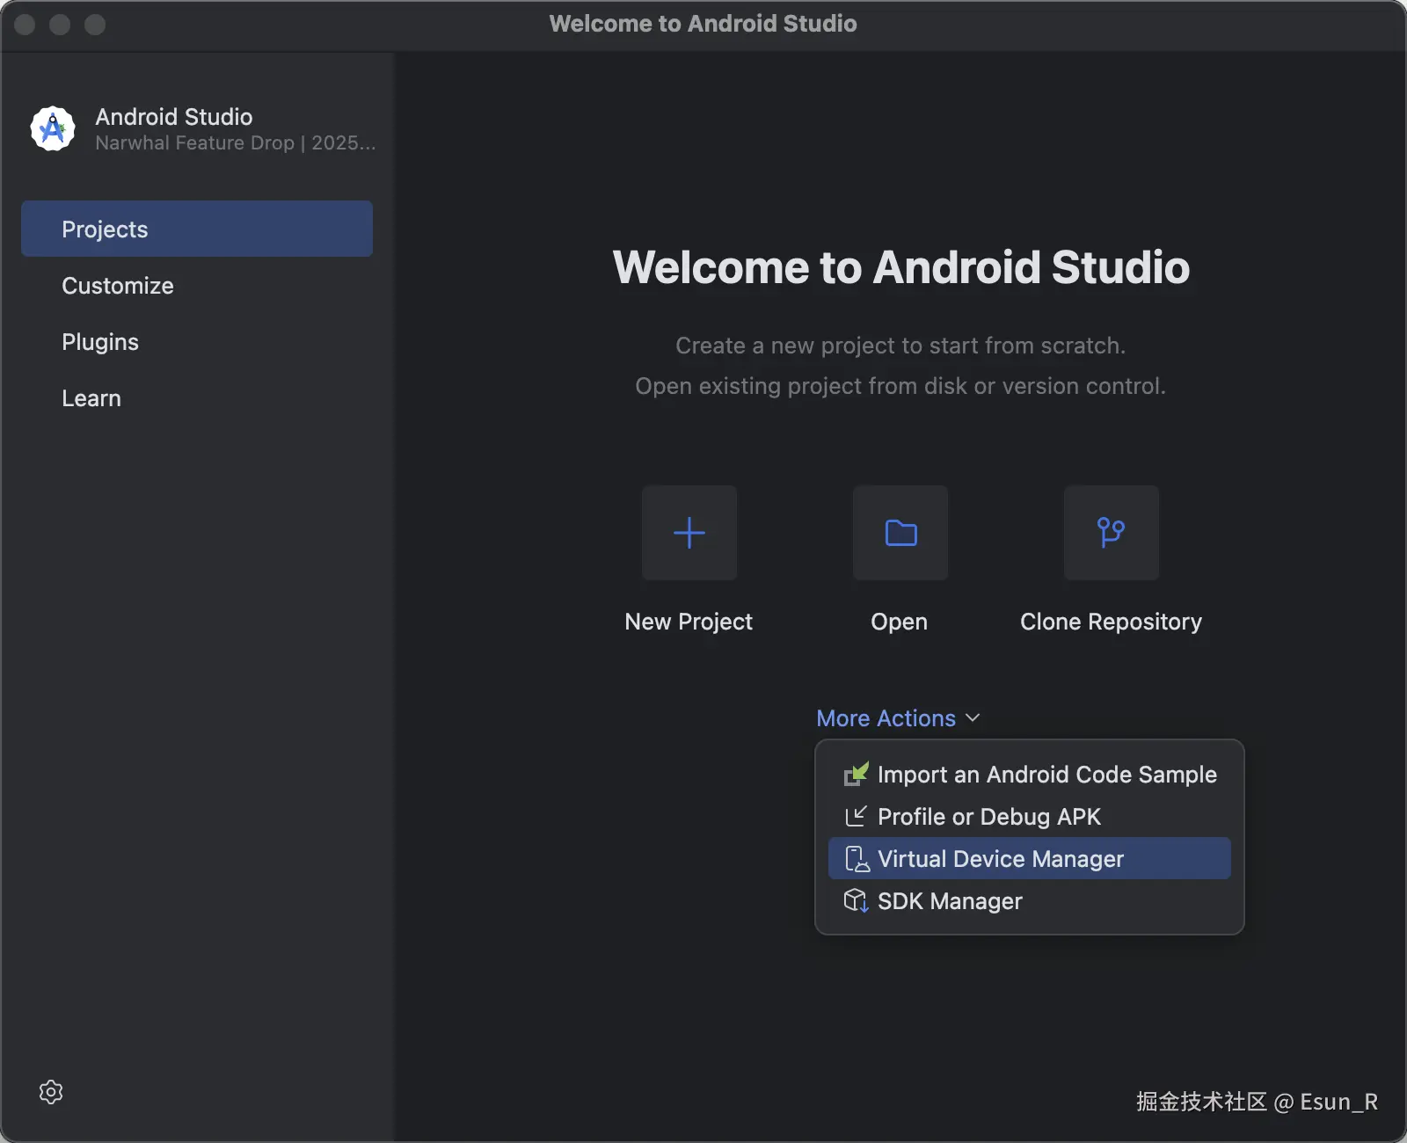Screen dimensions: 1407x1143
Task: Open Virtual Device Manager from menu
Action: (1030, 858)
